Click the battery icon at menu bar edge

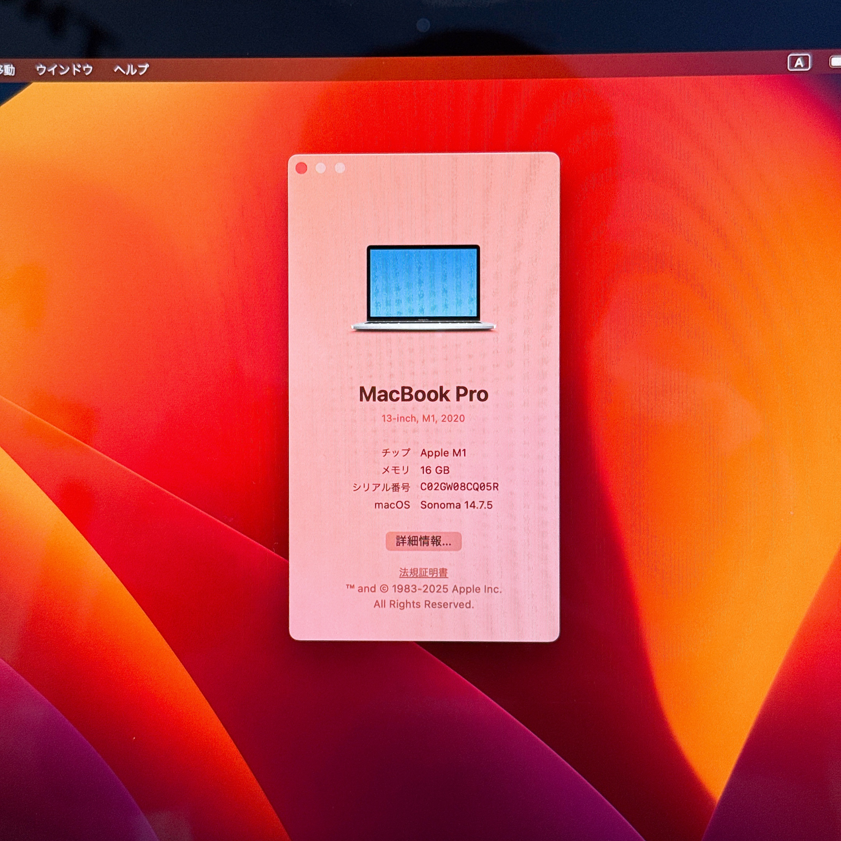pyautogui.click(x=835, y=62)
